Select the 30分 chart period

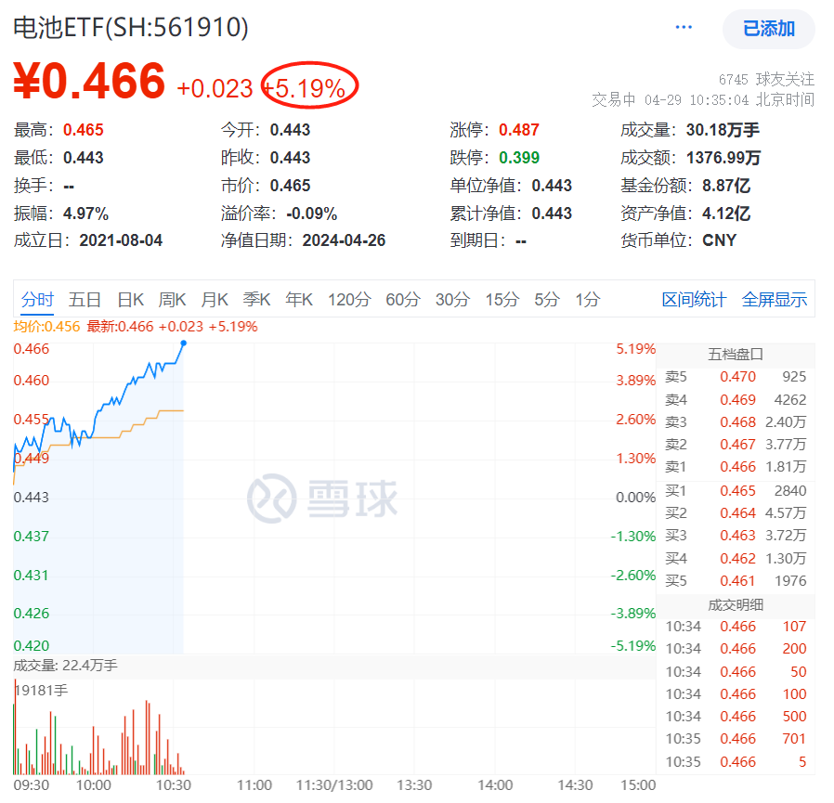point(450,299)
